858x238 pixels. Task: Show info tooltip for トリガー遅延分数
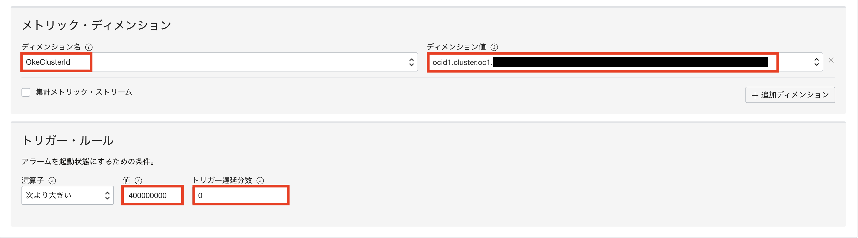coord(260,180)
